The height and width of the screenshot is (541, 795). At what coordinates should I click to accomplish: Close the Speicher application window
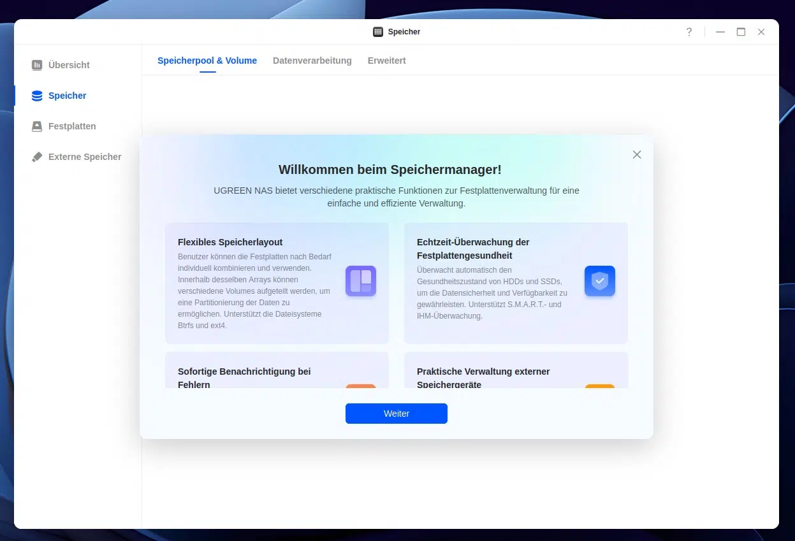click(761, 32)
